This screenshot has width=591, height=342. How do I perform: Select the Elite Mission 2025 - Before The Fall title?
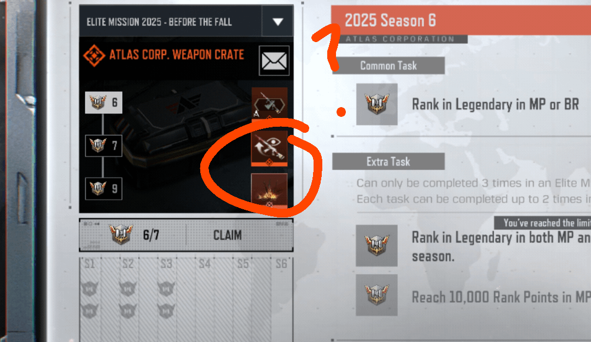point(159,22)
